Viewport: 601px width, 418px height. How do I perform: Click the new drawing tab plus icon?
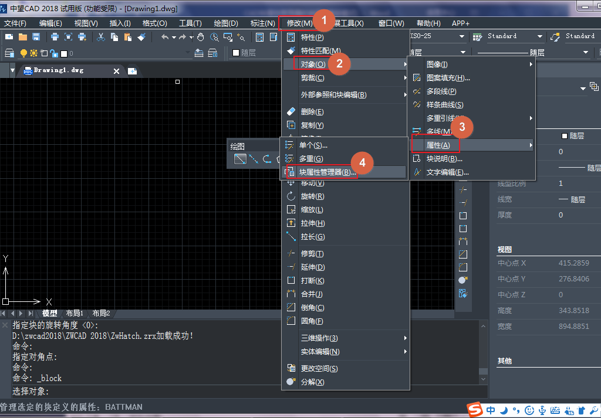click(133, 71)
